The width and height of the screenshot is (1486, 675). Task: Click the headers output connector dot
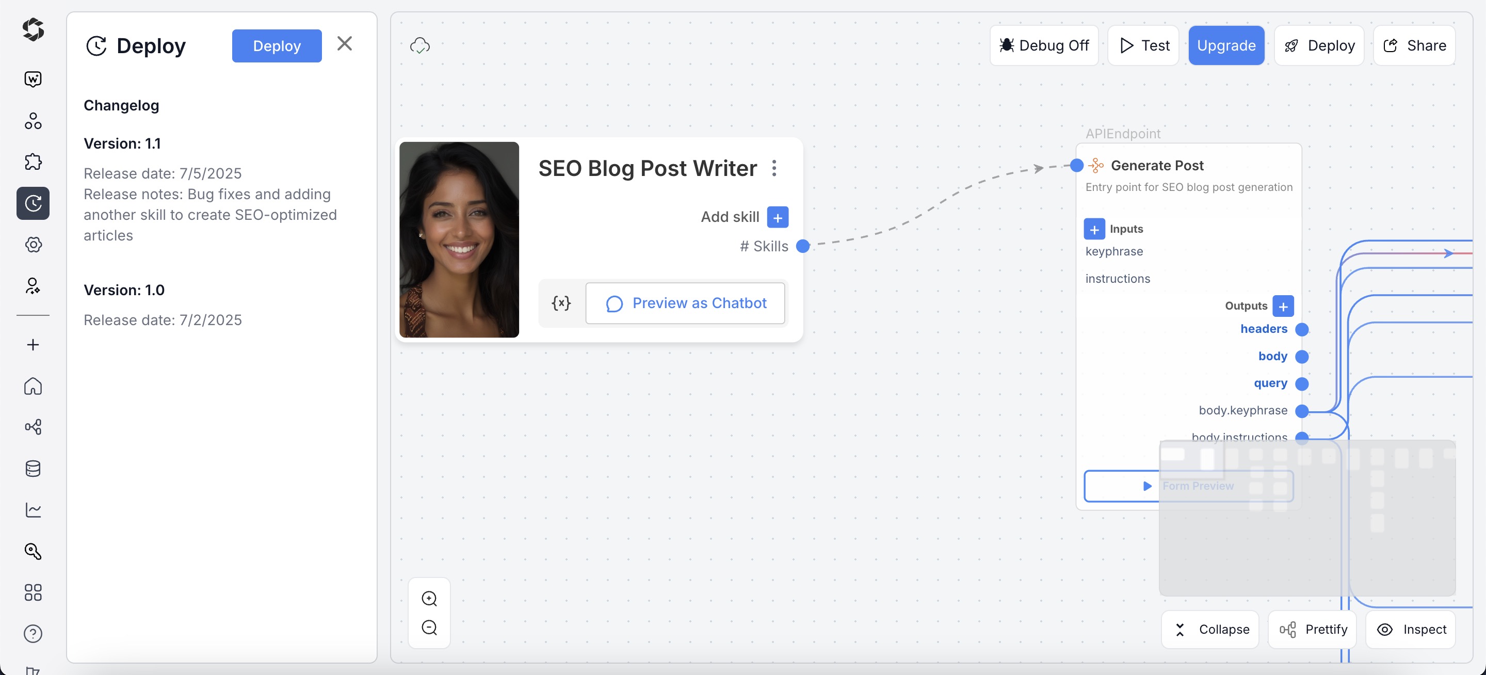1302,329
